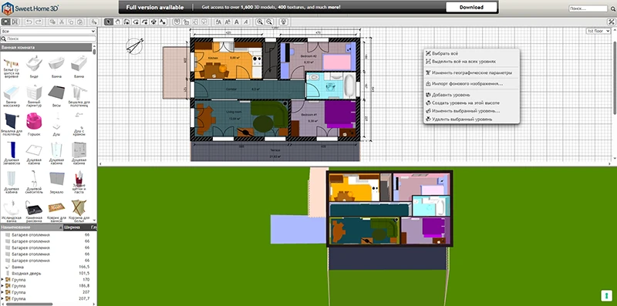
Task: Activate the Add text label tool
Action: point(163,22)
